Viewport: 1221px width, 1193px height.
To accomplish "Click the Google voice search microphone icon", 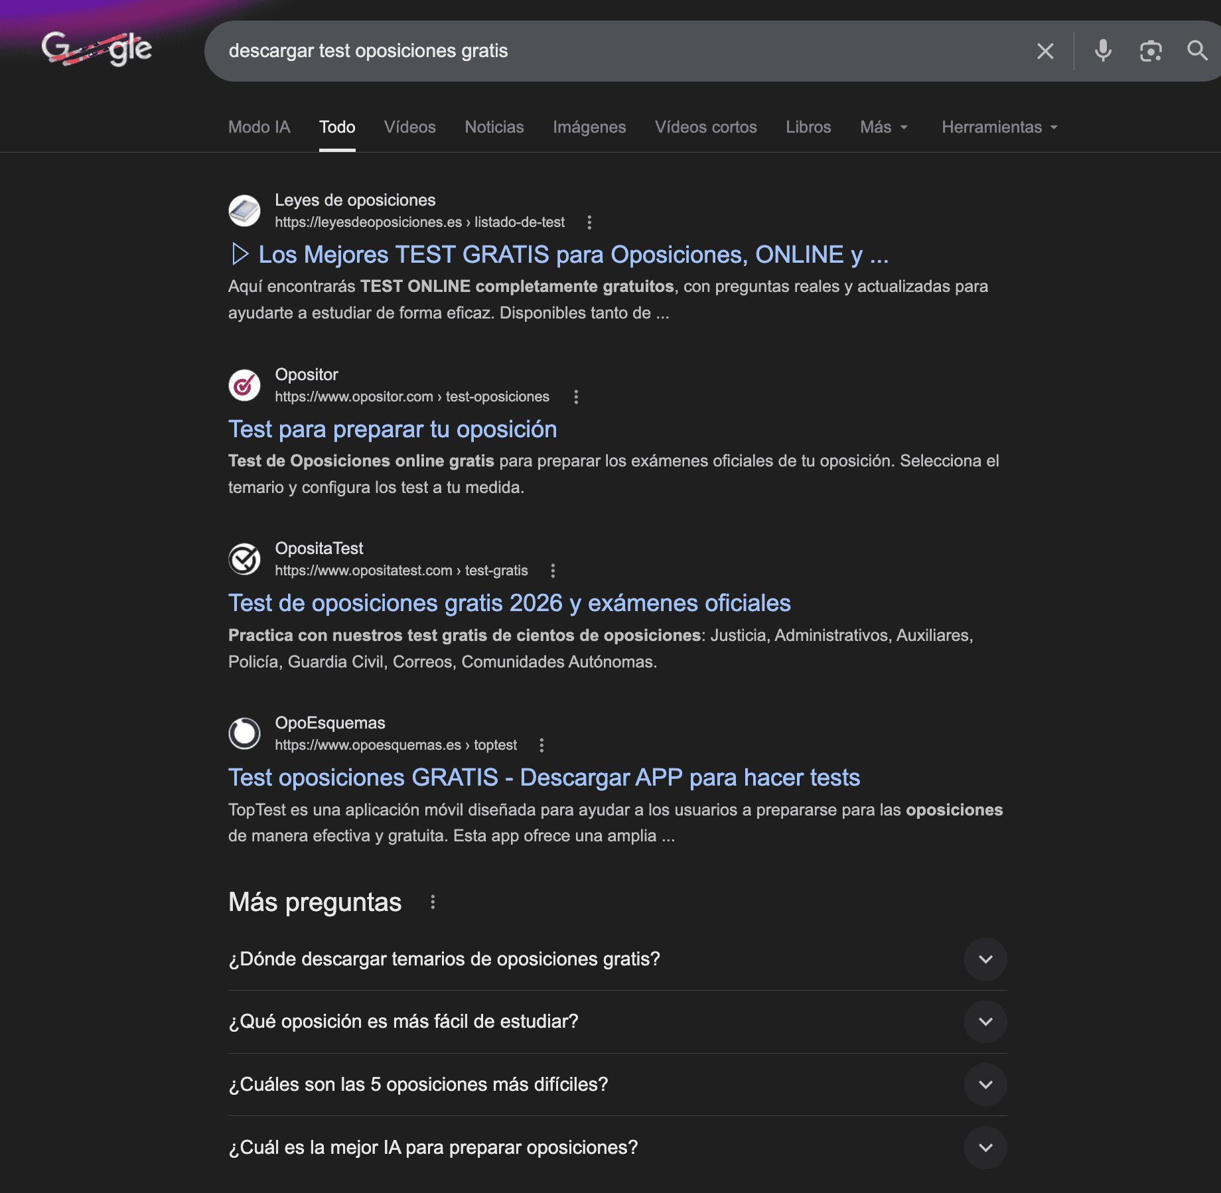I will pyautogui.click(x=1102, y=50).
